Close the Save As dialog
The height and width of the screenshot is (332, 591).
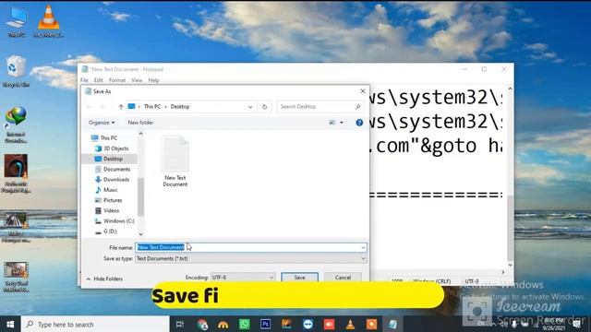pos(363,91)
